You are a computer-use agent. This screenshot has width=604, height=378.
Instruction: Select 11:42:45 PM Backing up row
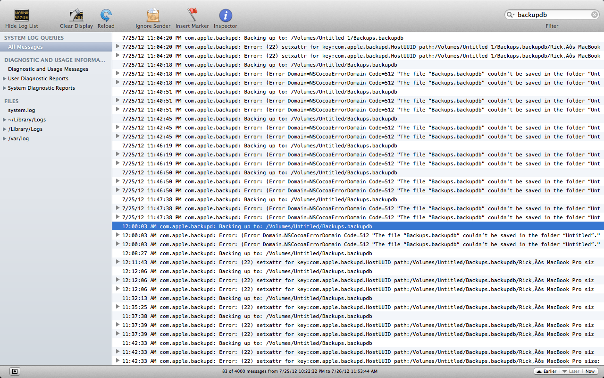coord(358,119)
